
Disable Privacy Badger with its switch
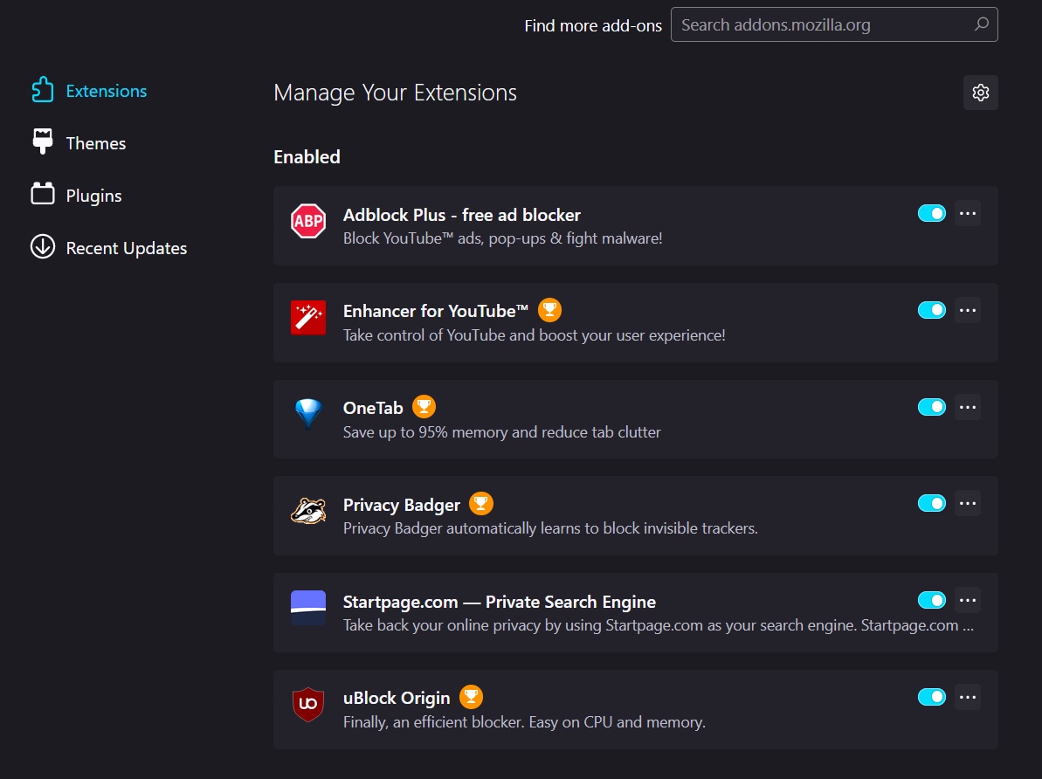pos(932,502)
